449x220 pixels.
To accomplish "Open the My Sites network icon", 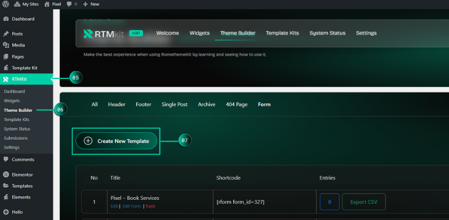I will coord(17,4).
